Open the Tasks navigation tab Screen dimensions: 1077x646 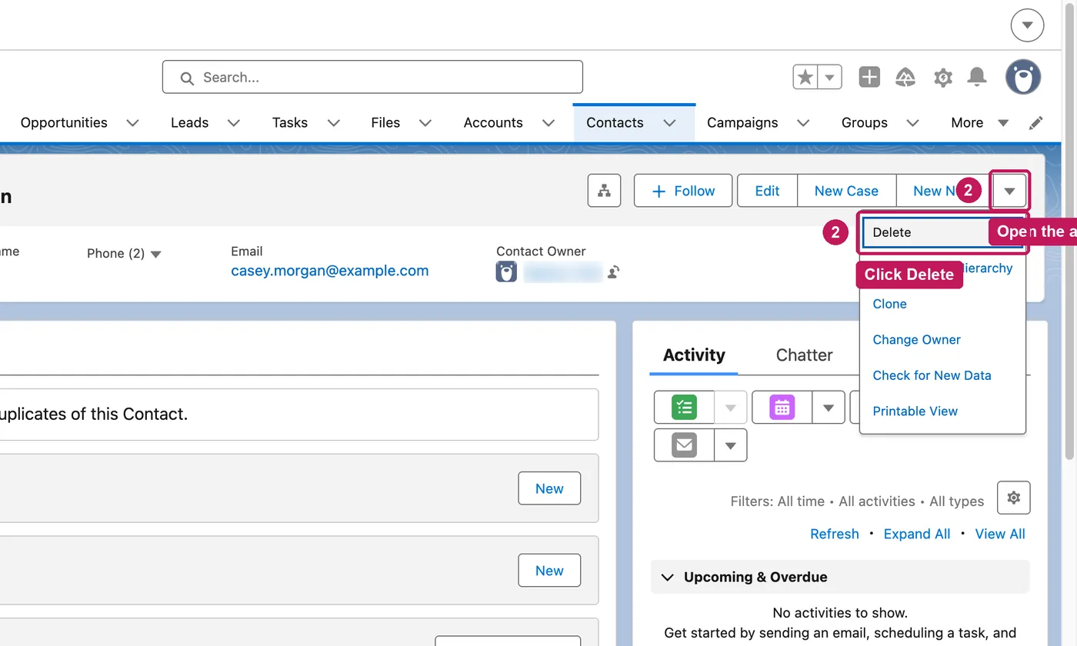pos(290,123)
